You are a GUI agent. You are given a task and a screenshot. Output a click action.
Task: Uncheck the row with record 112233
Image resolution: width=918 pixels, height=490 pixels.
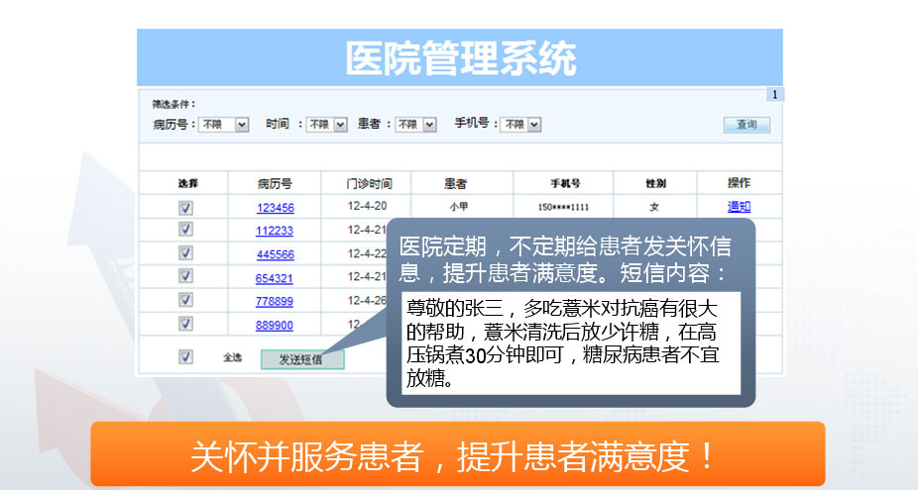185,230
